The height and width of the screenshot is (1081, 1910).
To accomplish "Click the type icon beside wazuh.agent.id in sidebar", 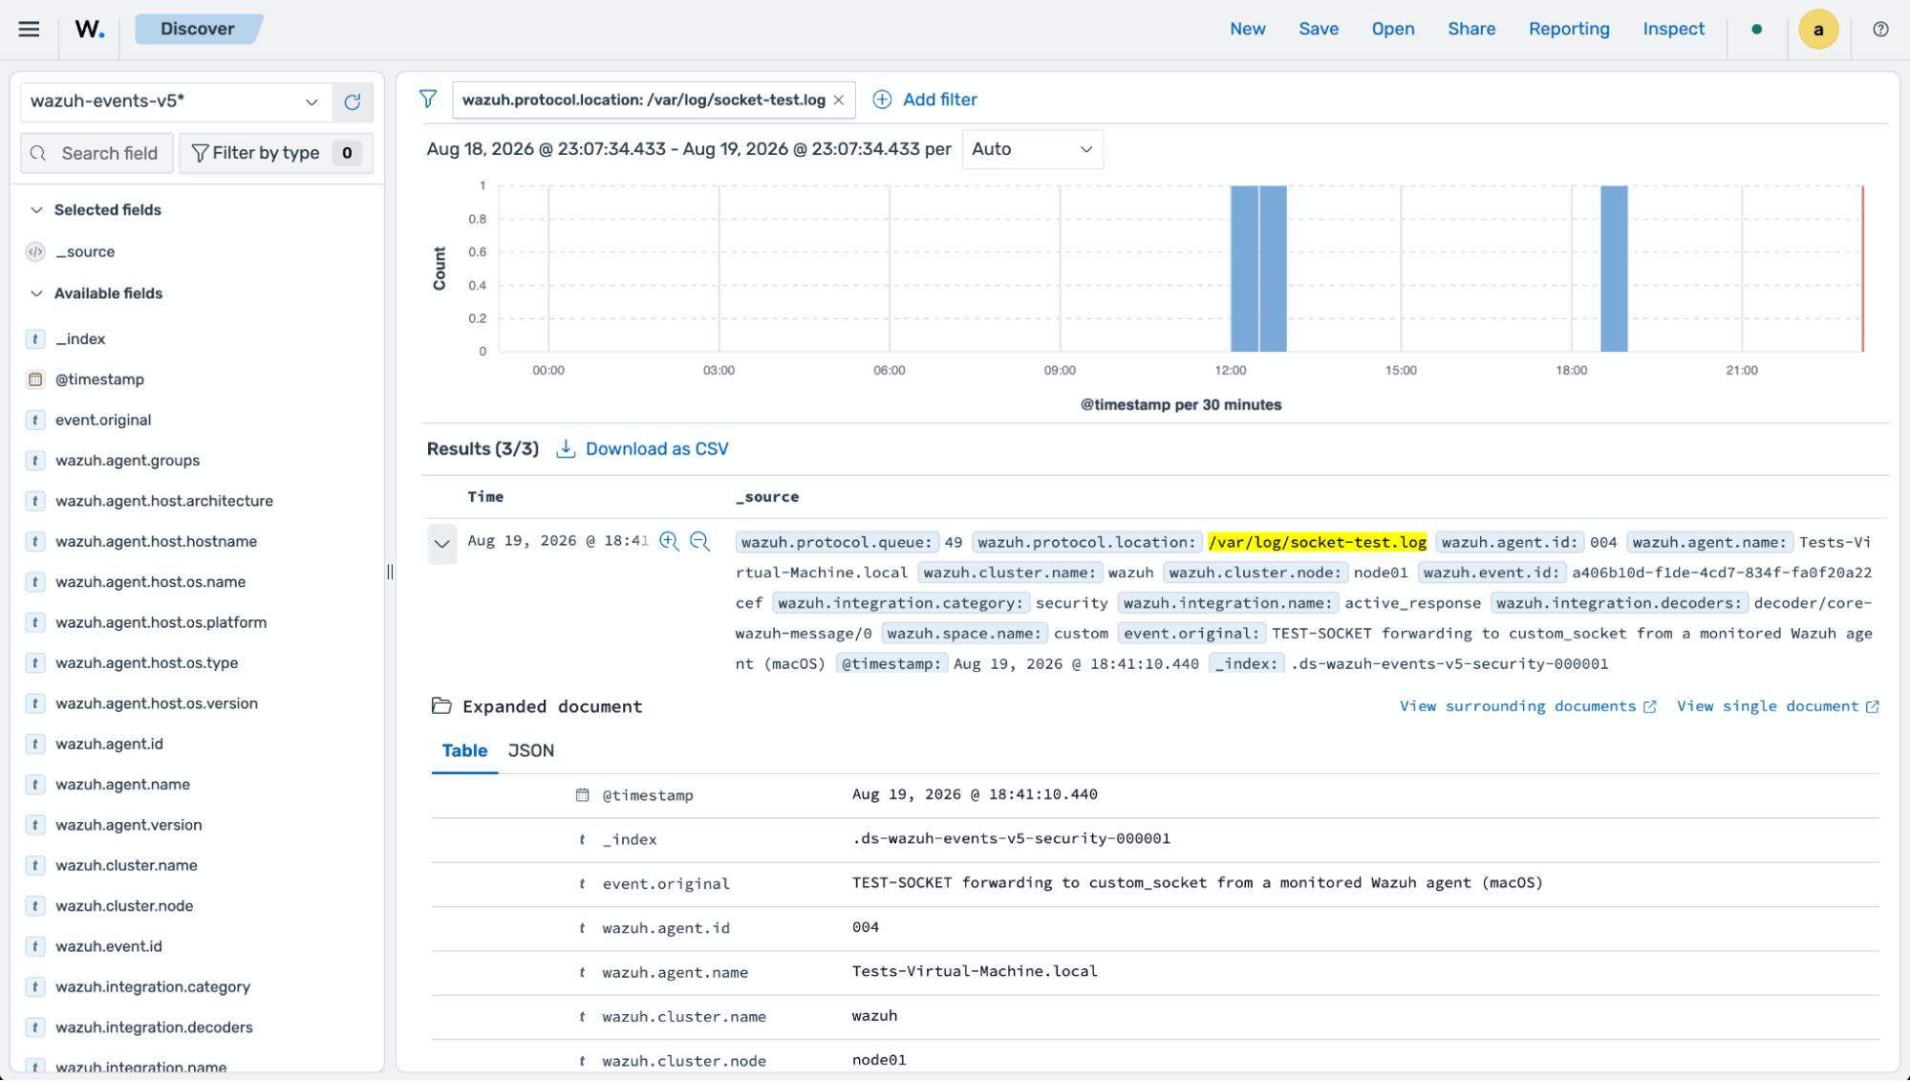I will pos(35,745).
